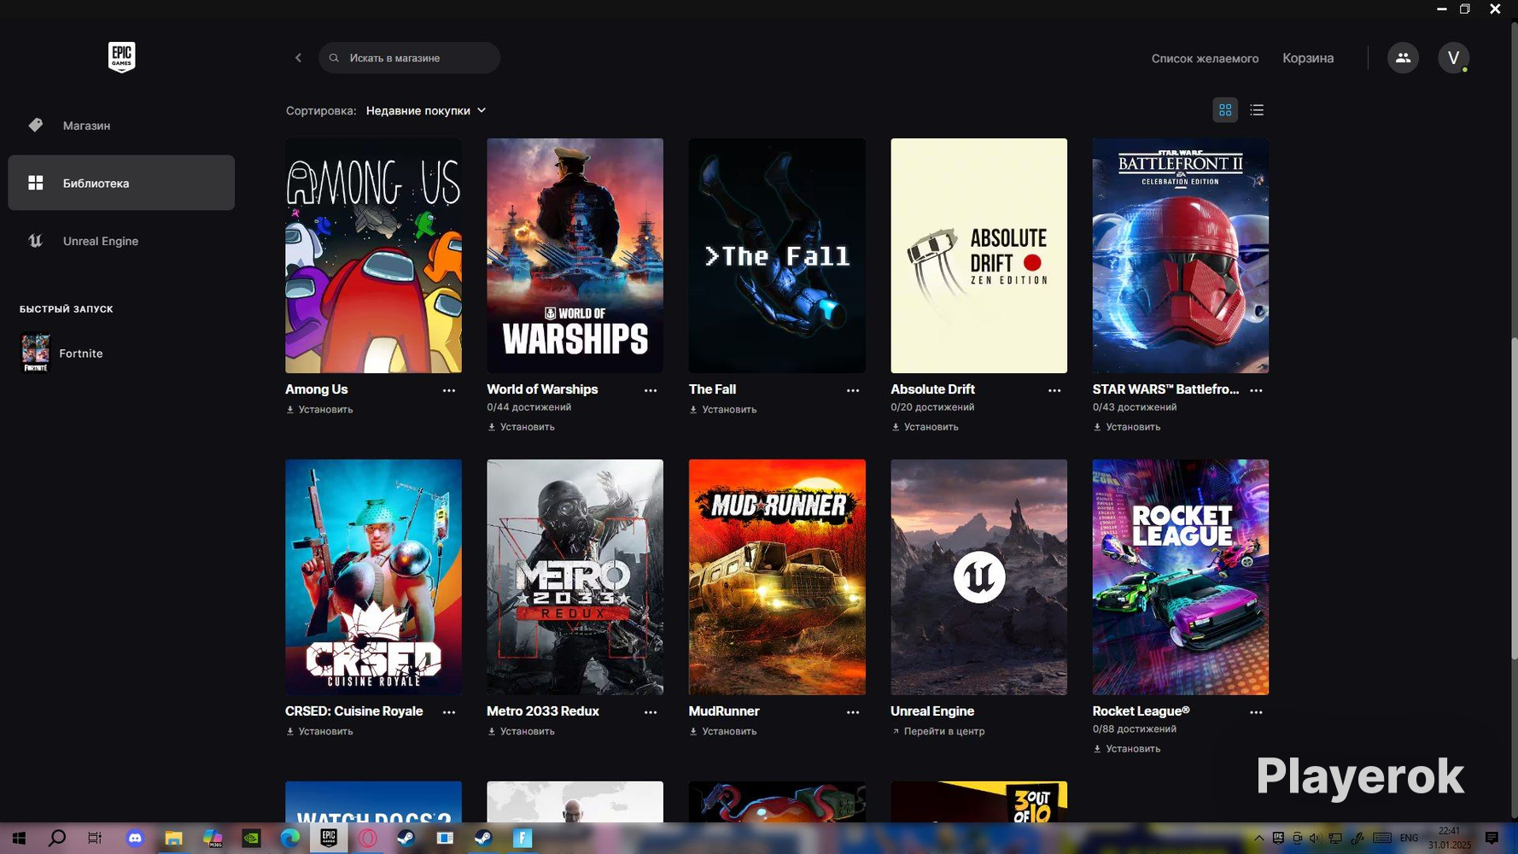1518x854 pixels.
Task: Open Opera GX from the taskbar
Action: coord(367,839)
